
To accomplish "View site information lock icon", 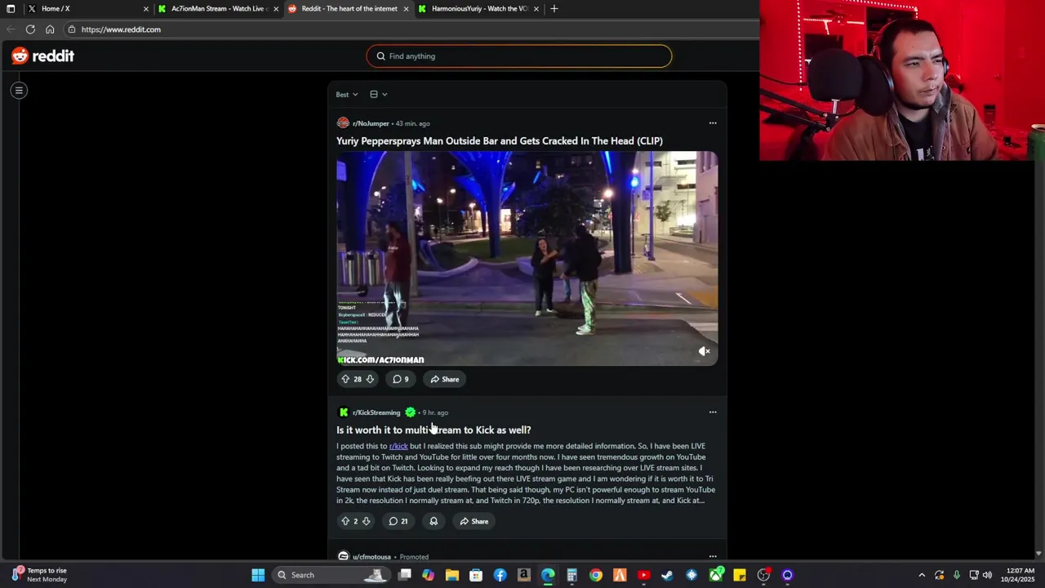I will [72, 29].
